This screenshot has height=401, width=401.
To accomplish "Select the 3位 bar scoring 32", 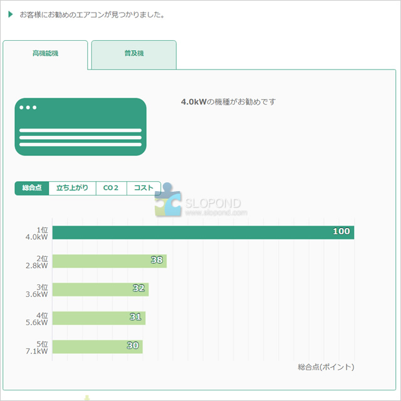I will (x=100, y=289).
